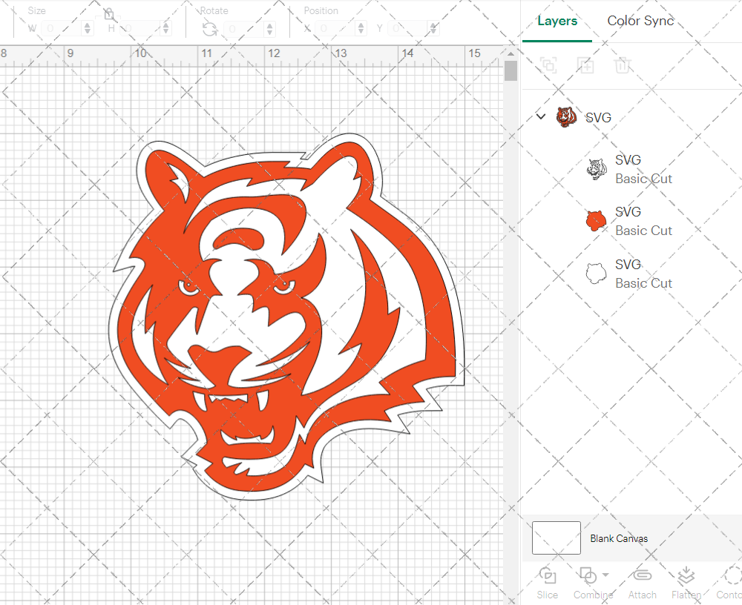Select the white silhouette SVG layer
This screenshot has height=605, width=742.
[630, 274]
